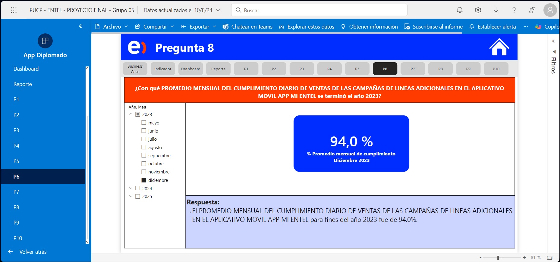Adjust the zoom slider handle

[498, 258]
